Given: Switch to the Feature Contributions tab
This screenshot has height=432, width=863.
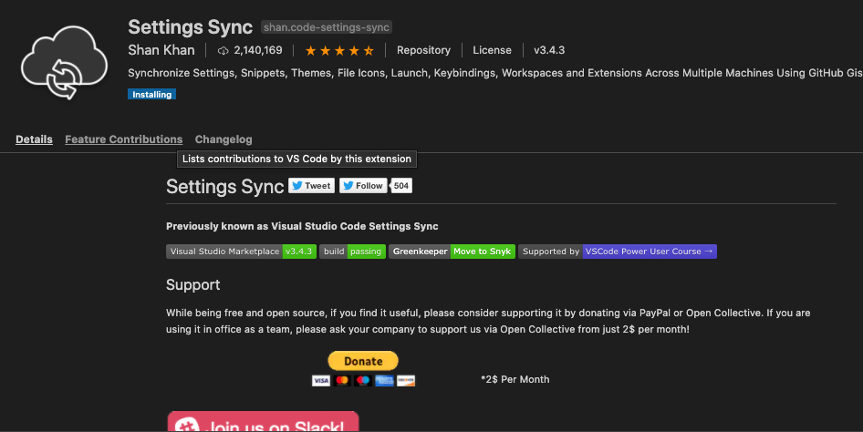Looking at the screenshot, I should 124,139.
